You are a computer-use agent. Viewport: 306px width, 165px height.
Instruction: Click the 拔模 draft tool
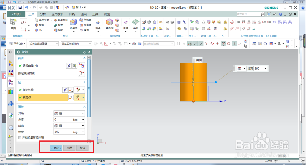coord(84,30)
